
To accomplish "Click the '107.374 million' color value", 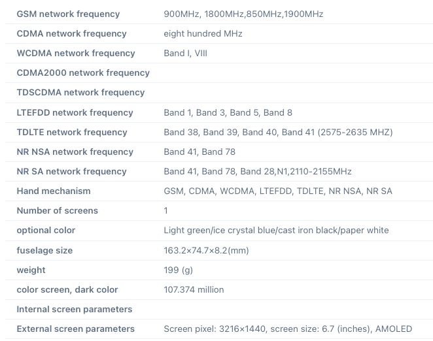I will point(194,289).
